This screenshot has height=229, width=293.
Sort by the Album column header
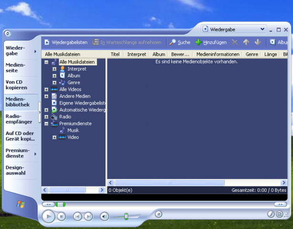[159, 54]
